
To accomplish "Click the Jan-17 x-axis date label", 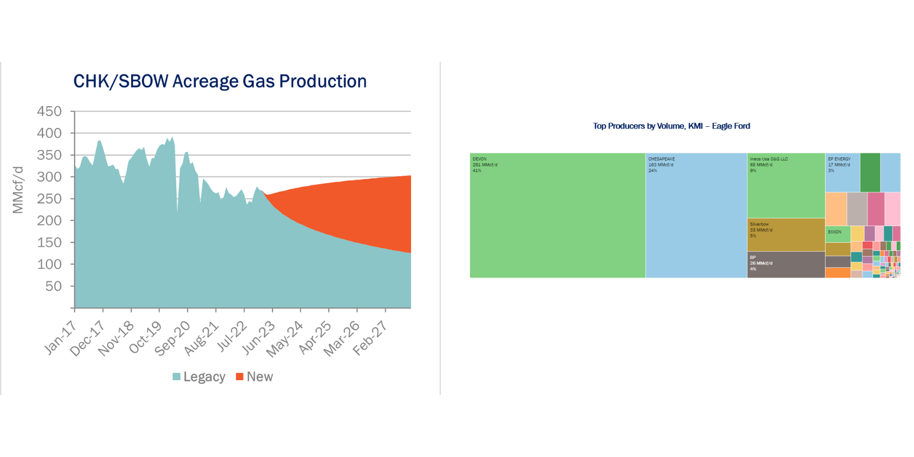I will click(60, 337).
